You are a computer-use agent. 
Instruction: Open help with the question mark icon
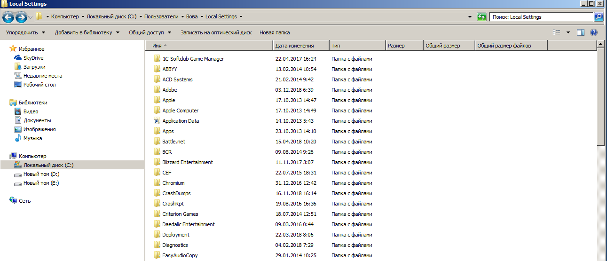point(594,32)
